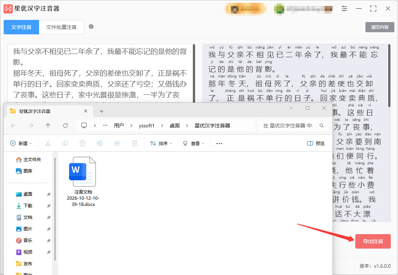This screenshot has width=398, height=275.
Task: Click the Copy icon in Explorer toolbar
Action: coord(65,143)
